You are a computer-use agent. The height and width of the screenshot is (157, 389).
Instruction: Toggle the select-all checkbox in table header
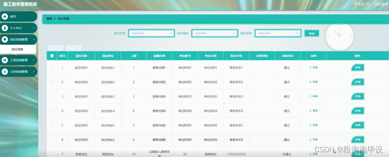pos(52,56)
